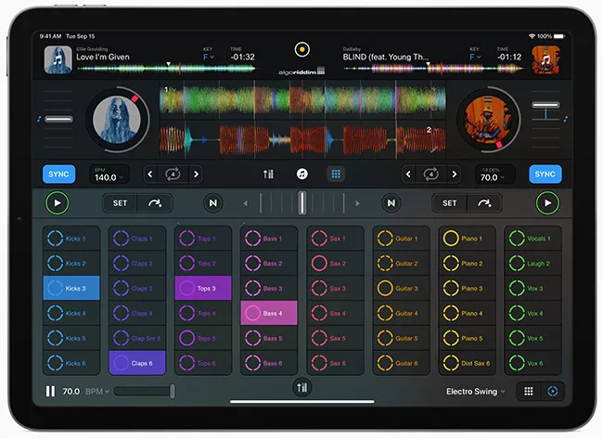Tap the left deck key-lock note icon
Screen dimensions: 603x439
coord(39,120)
